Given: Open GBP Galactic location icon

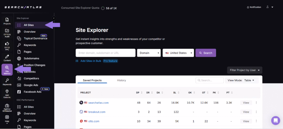Looking at the screenshot, I should [7, 93].
